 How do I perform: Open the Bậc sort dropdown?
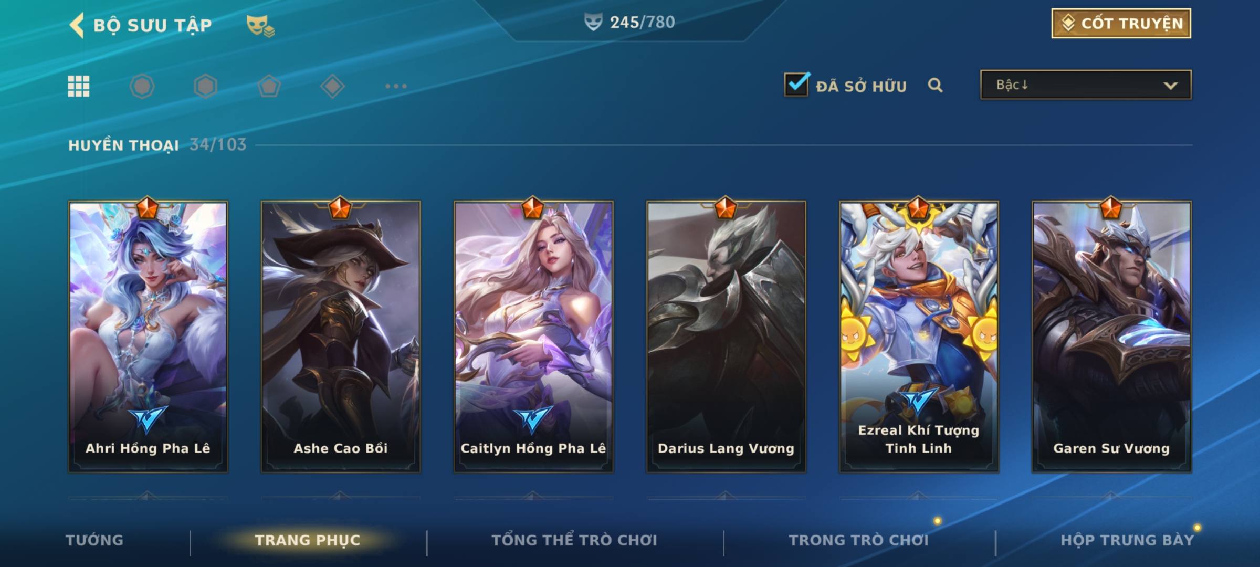[1086, 85]
